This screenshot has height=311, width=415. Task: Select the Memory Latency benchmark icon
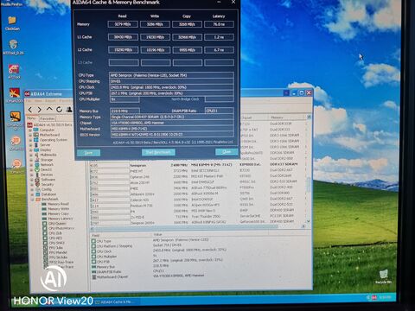tap(44, 219)
